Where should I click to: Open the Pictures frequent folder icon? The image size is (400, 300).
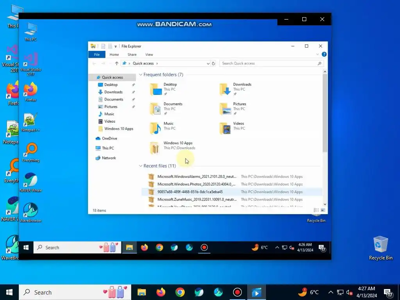pyautogui.click(x=225, y=109)
